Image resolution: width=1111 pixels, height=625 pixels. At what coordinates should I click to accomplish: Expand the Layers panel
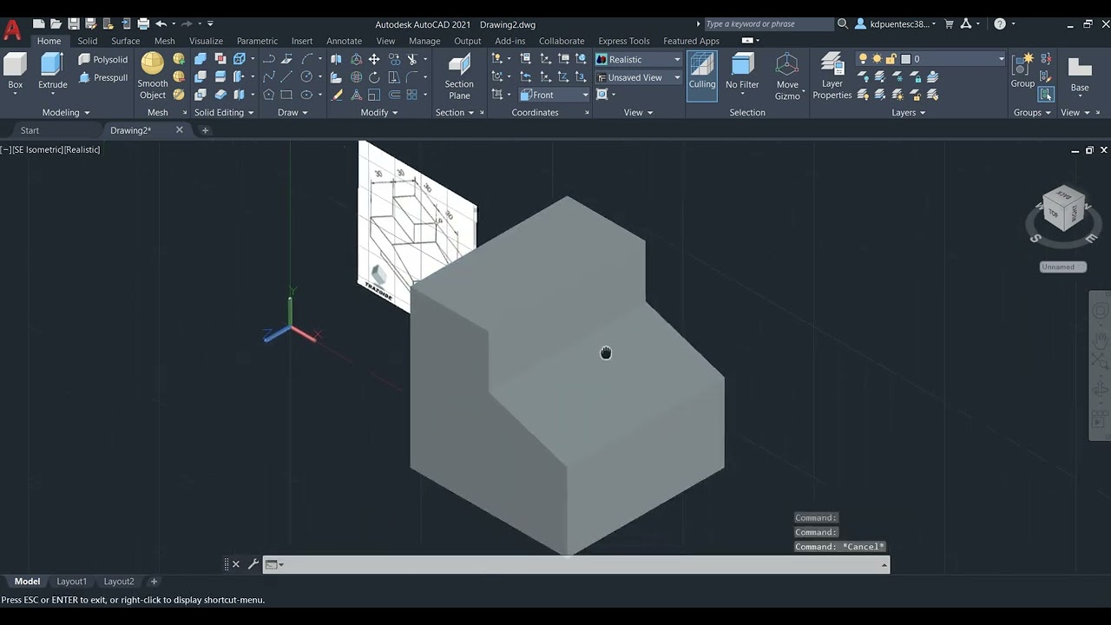pos(908,113)
